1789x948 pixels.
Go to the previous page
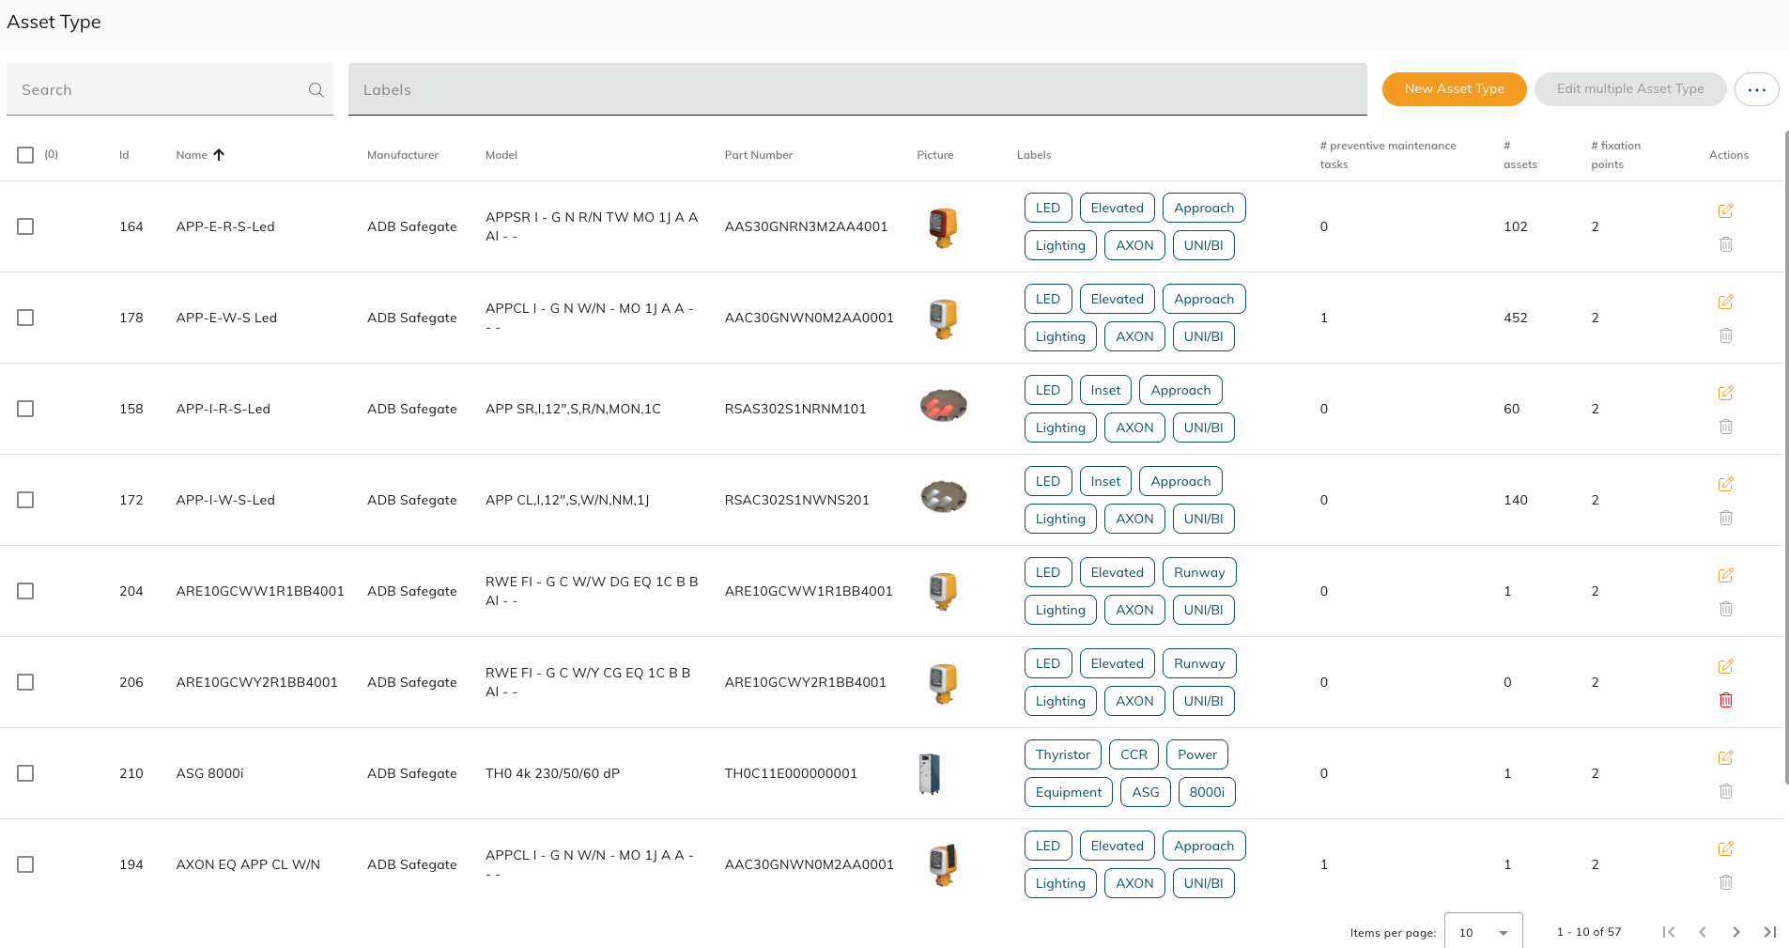click(1703, 931)
